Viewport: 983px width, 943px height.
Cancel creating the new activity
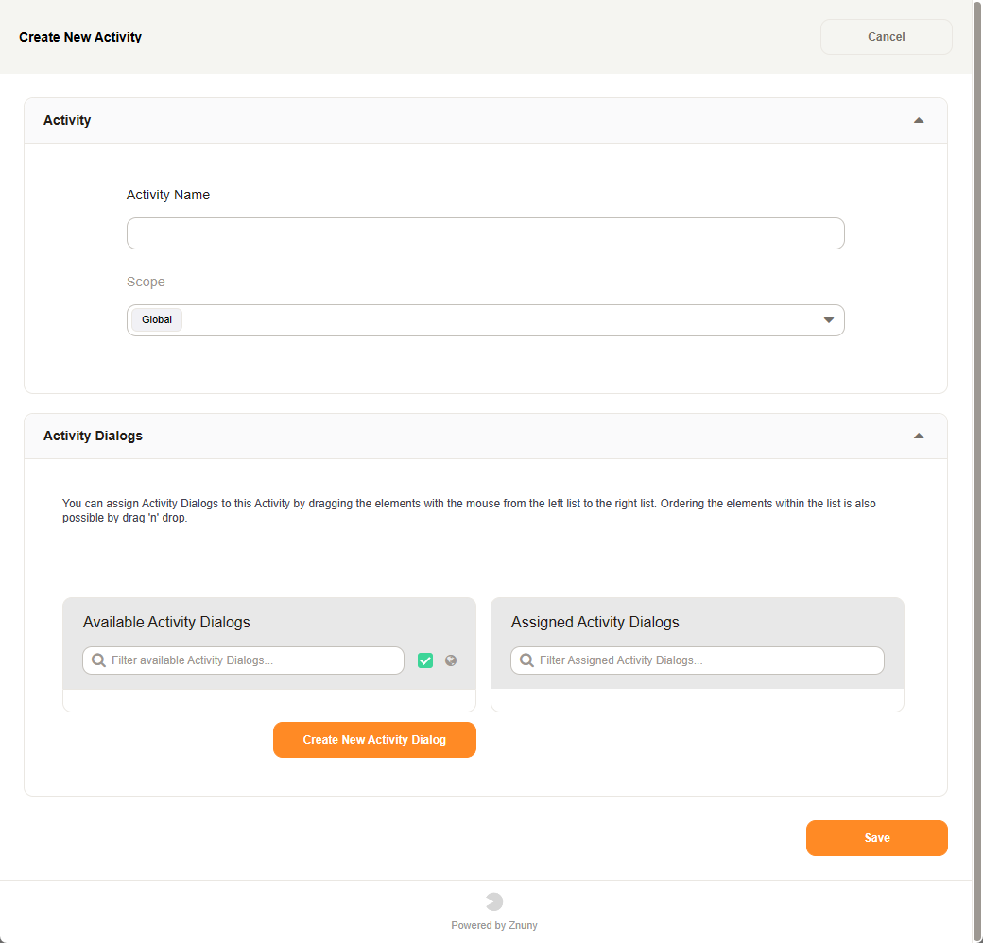coord(886,36)
